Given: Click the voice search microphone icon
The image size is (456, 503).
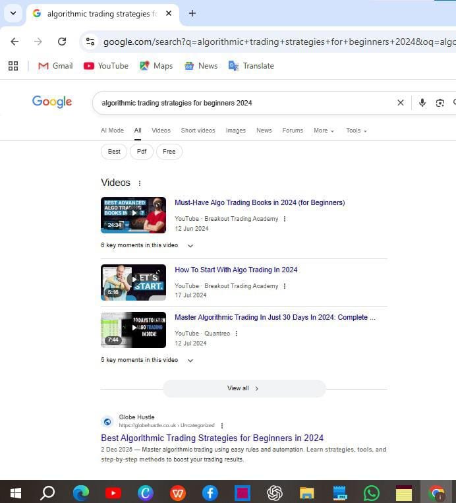Looking at the screenshot, I should pyautogui.click(x=422, y=103).
